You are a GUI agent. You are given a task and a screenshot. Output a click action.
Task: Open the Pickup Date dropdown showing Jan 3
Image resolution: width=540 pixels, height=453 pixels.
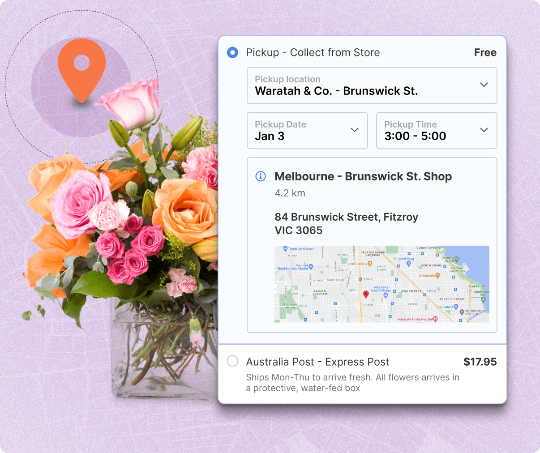click(307, 131)
